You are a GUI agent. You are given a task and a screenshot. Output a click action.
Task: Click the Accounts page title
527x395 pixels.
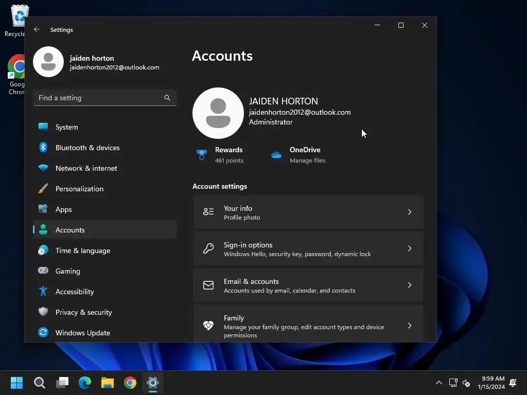[x=222, y=56]
